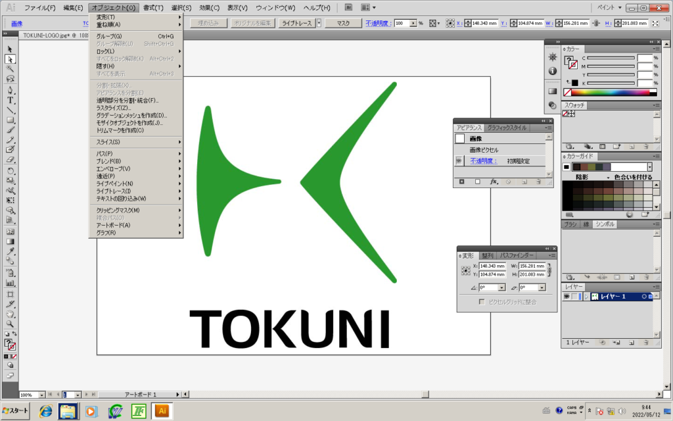This screenshot has width=673, height=421.
Task: Hide レイヤー 1 using its eye icon
Action: (x=567, y=297)
